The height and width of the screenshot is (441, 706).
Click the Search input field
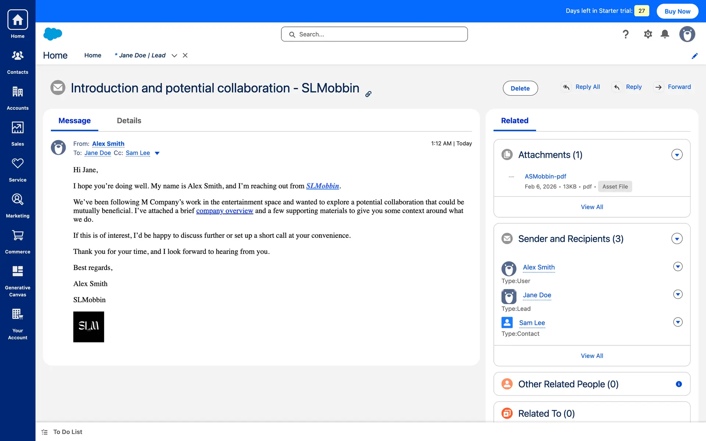[x=374, y=34]
